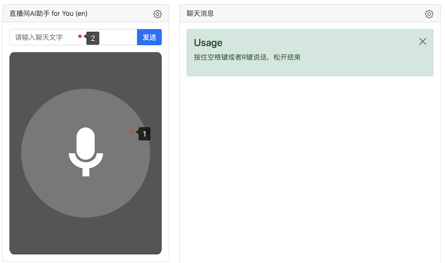This screenshot has width=445, height=263.
Task: Open settings gear in AI assistant panel
Action: tap(157, 14)
